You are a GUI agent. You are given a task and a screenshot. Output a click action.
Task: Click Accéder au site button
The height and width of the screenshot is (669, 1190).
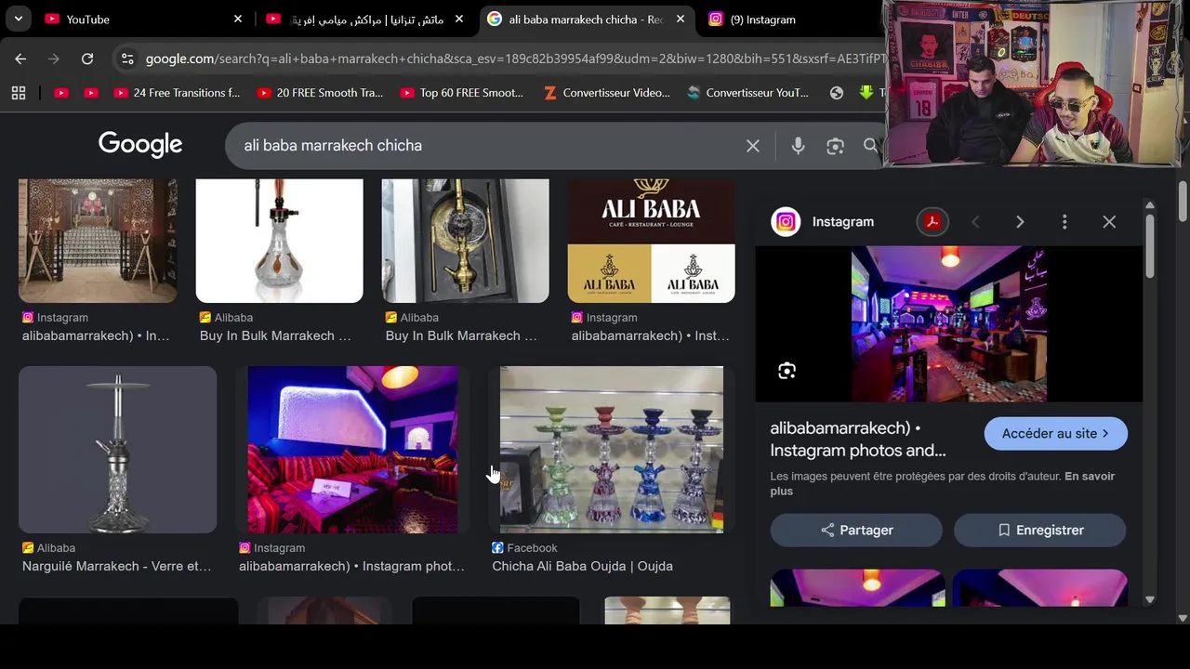1055,434
